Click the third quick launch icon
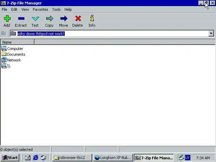 pyautogui.click(x=44, y=158)
